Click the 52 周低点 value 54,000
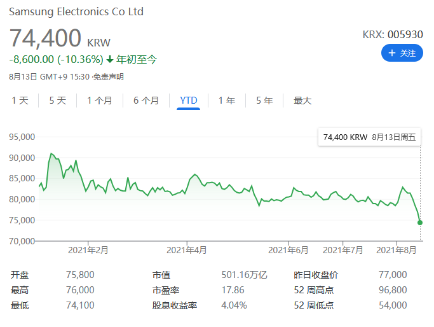The height and width of the screenshot is (327, 434). click(393, 305)
